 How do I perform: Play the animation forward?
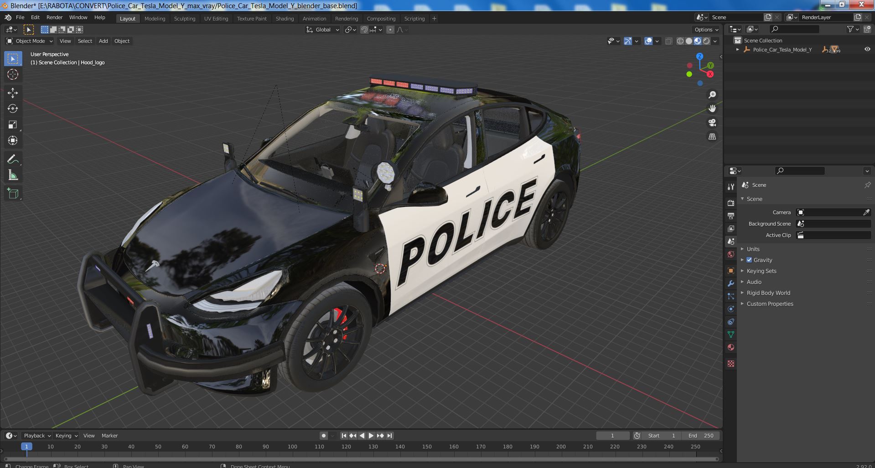pyautogui.click(x=371, y=436)
